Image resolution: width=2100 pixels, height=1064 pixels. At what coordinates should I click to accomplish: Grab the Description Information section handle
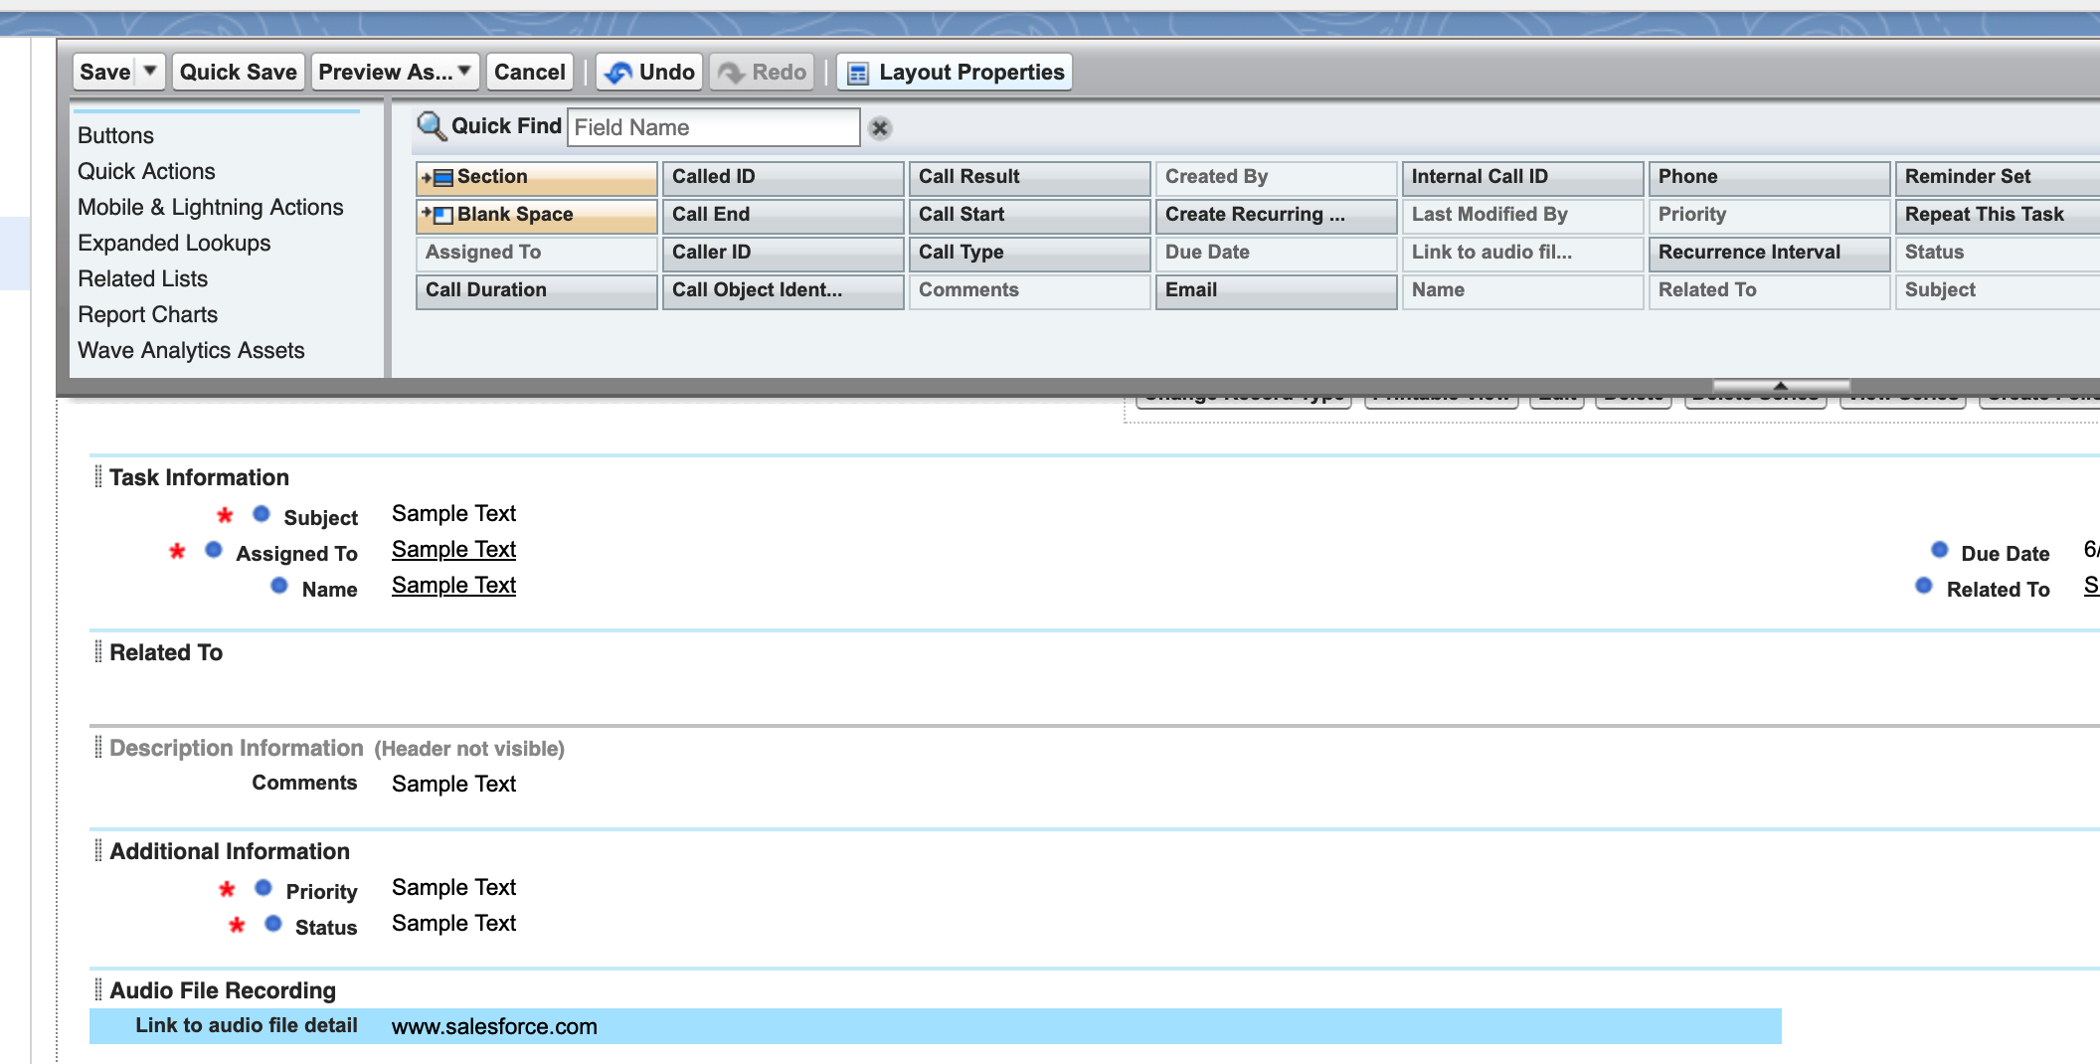pyautogui.click(x=98, y=748)
